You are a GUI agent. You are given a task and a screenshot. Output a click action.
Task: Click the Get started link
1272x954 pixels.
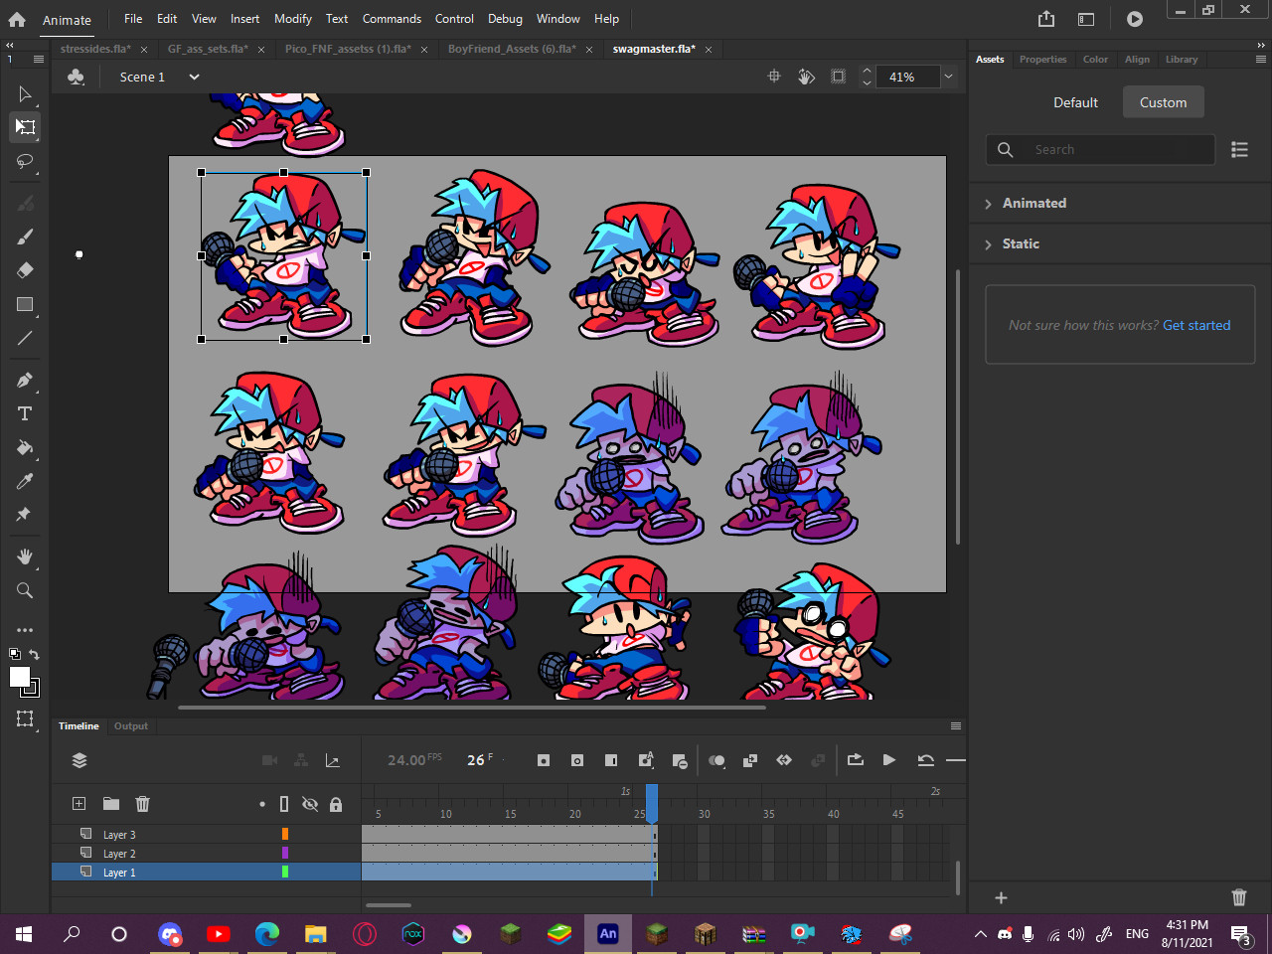tap(1196, 325)
